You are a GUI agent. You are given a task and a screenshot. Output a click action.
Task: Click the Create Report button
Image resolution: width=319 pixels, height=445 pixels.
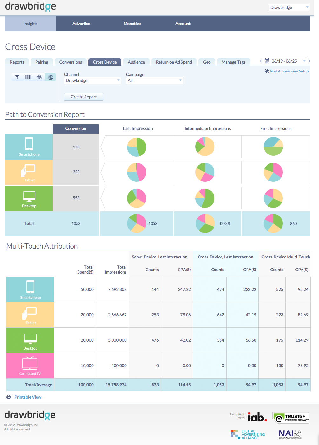click(84, 97)
